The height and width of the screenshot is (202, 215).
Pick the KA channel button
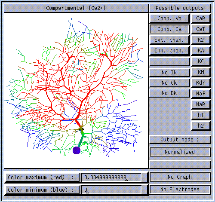coord(201,51)
